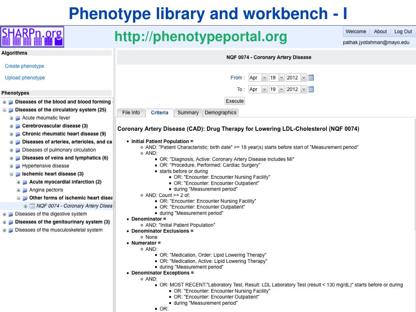
Task: Open the Summary tab
Action: pyautogui.click(x=188, y=113)
